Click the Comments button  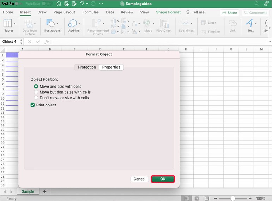click(256, 13)
